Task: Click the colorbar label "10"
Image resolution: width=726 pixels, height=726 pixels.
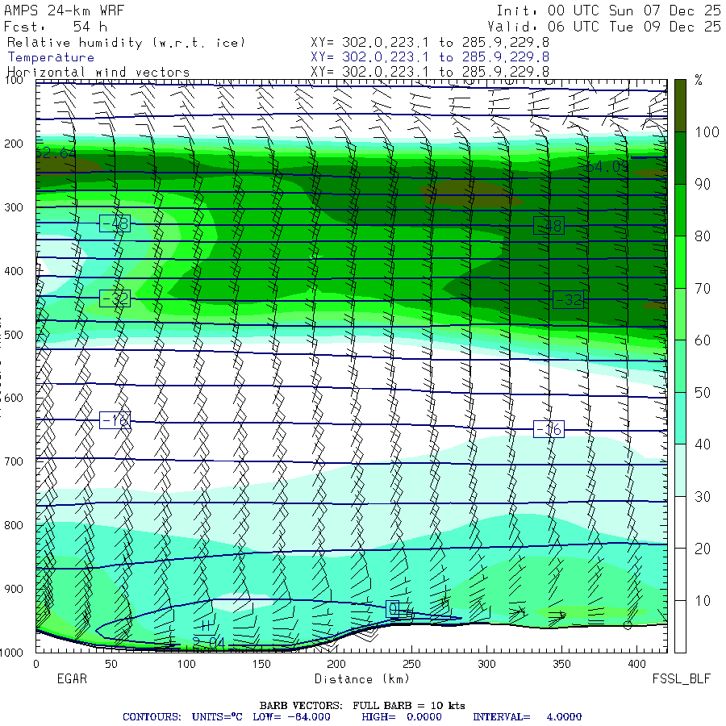Action: pos(703,601)
